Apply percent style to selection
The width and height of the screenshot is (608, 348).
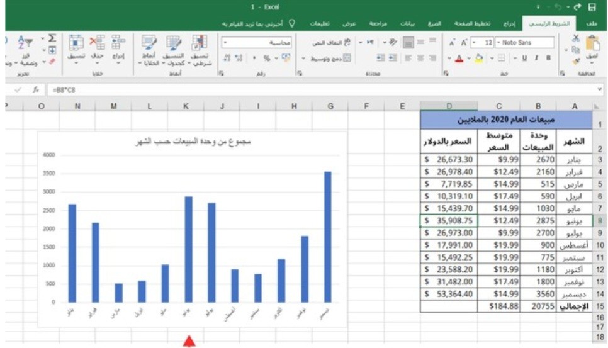(266, 58)
